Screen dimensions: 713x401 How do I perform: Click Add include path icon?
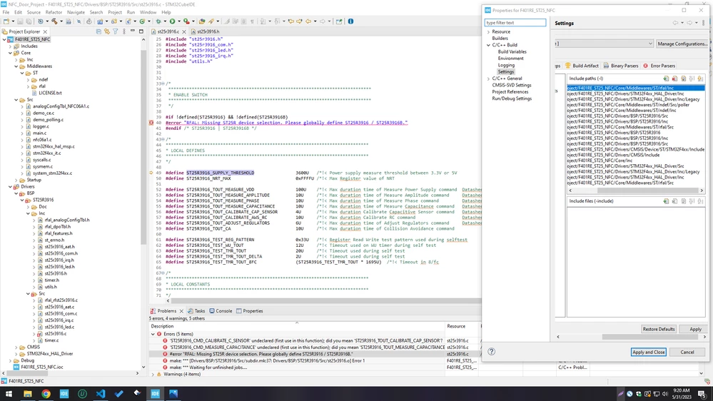tap(666, 78)
